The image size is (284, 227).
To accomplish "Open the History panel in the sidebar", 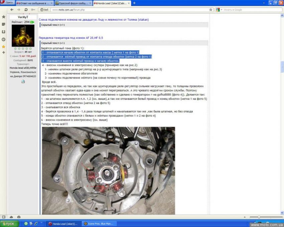I will click(x=3, y=39).
